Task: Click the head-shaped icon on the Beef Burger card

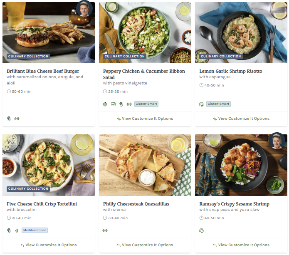Action: coord(9,119)
